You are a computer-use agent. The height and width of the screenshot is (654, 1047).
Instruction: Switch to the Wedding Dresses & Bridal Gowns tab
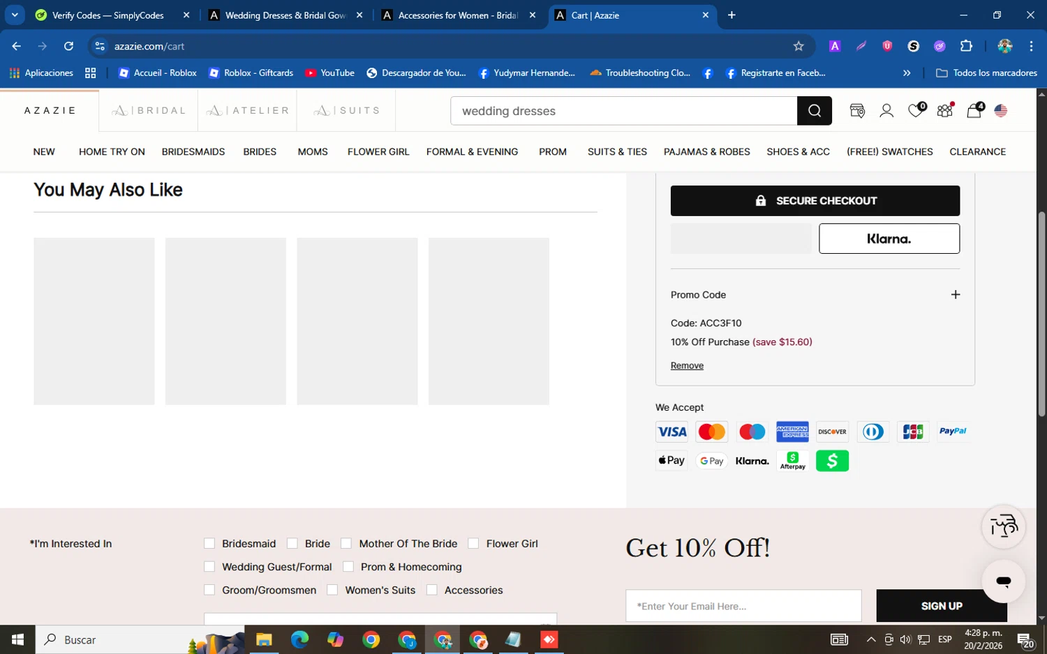point(285,15)
